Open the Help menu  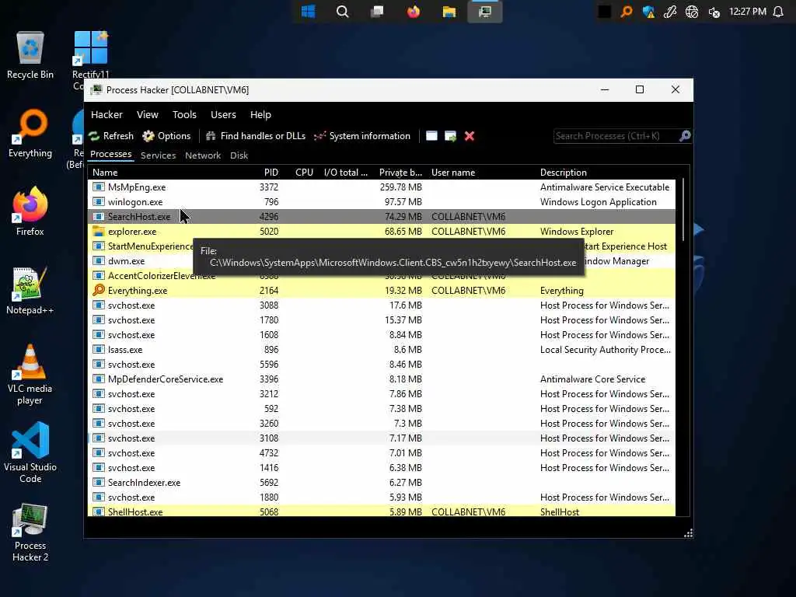click(260, 115)
